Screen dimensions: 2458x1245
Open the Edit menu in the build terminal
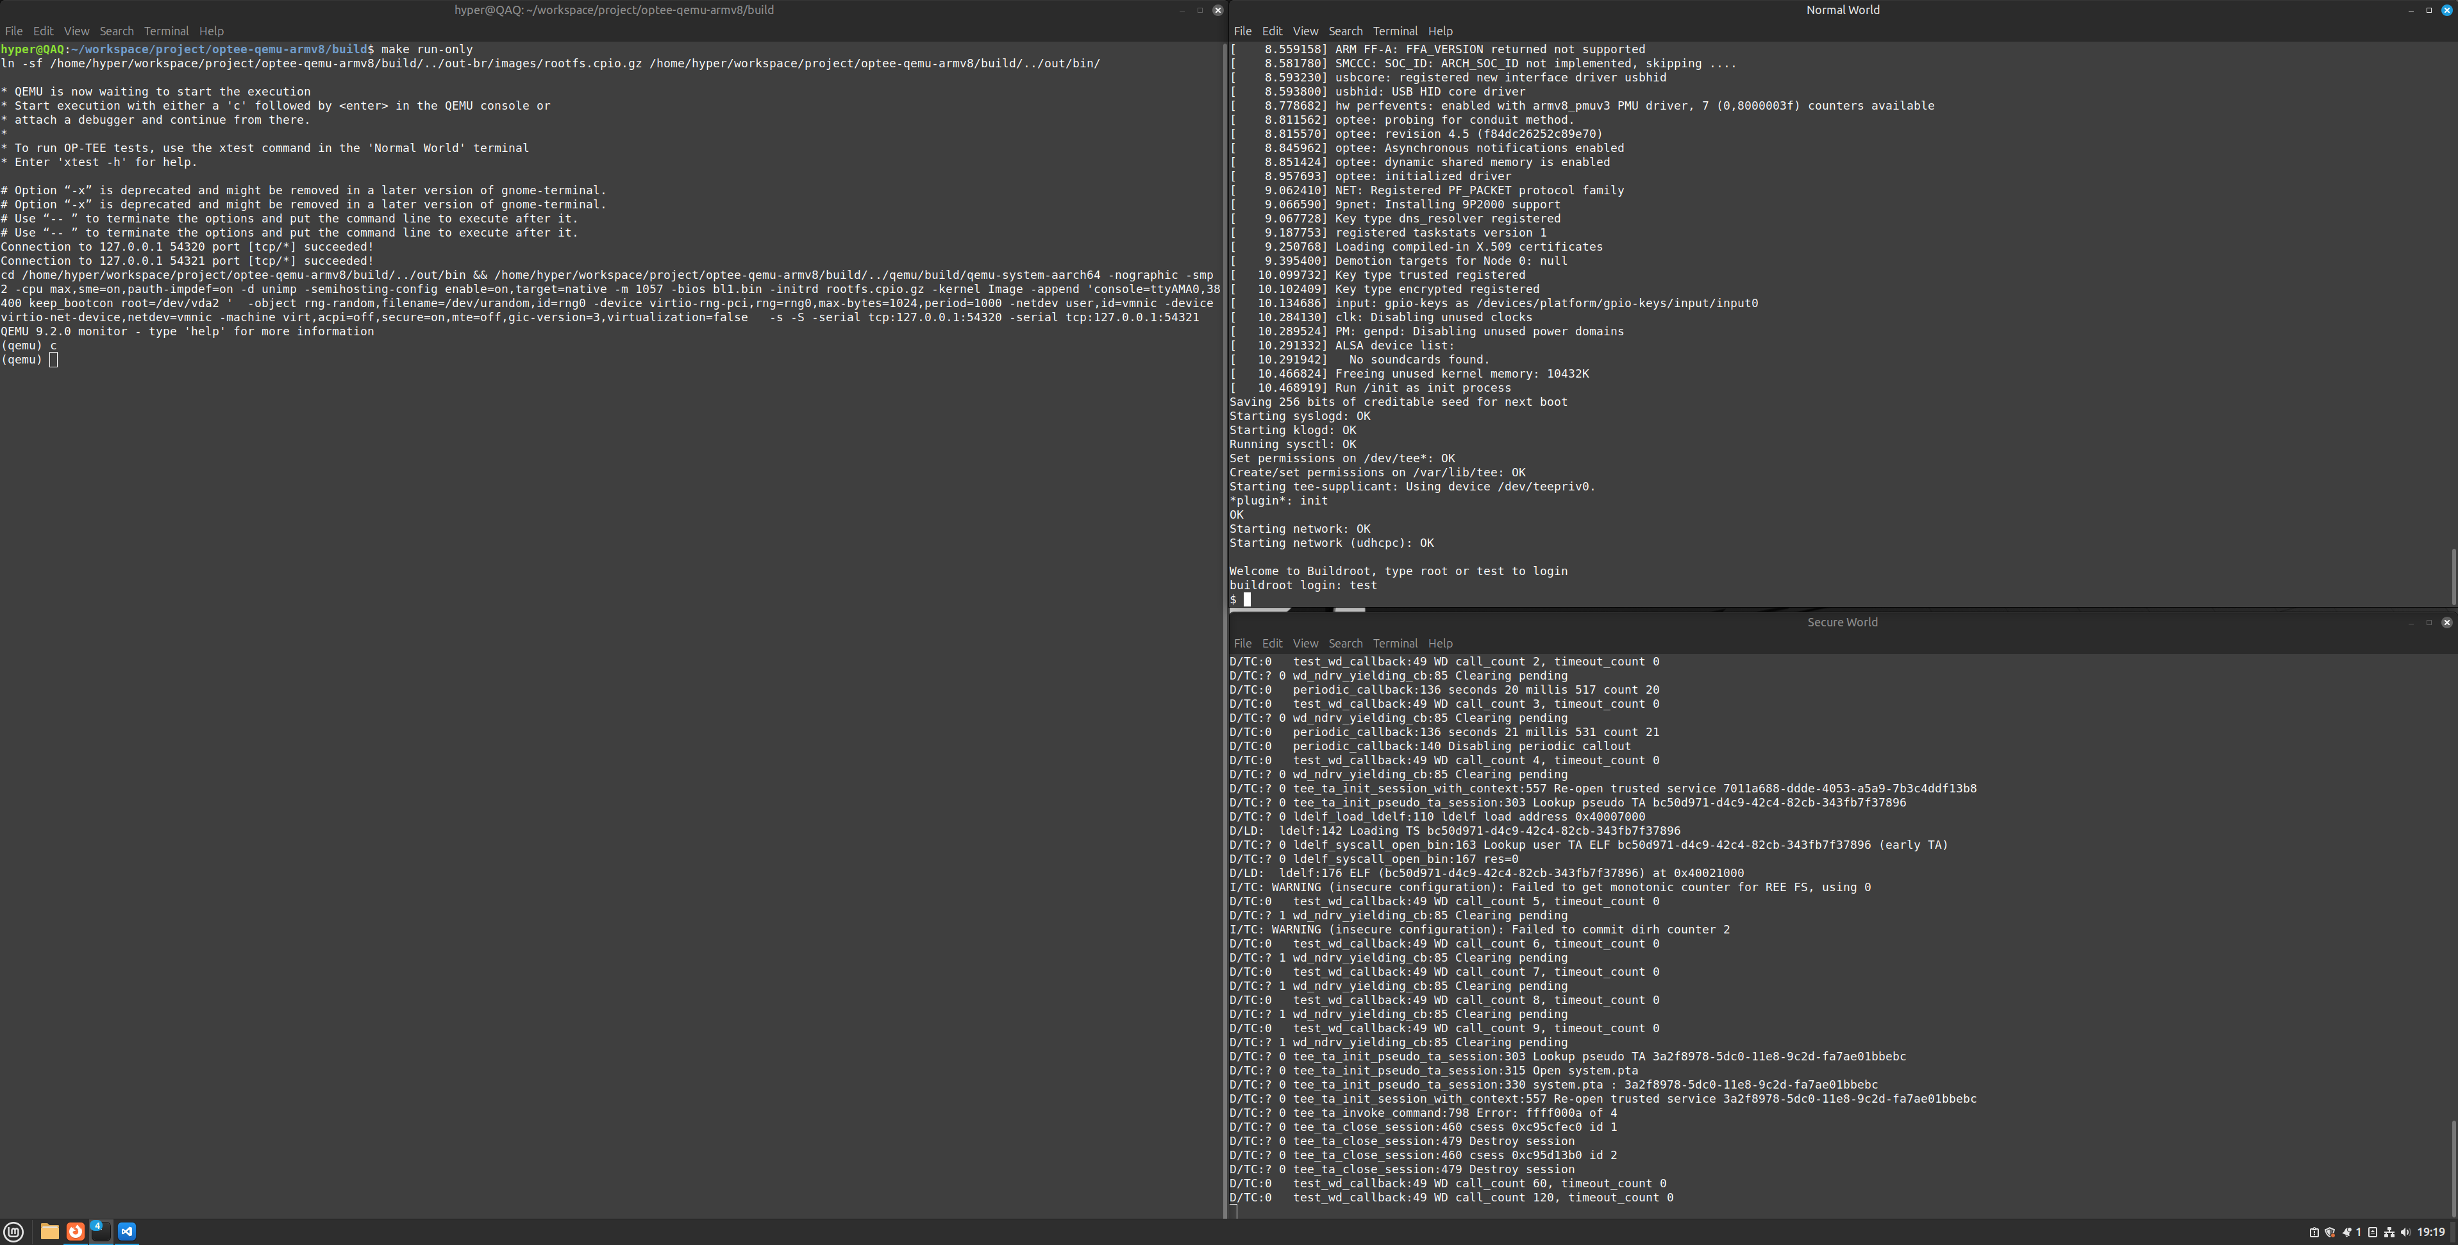43,31
